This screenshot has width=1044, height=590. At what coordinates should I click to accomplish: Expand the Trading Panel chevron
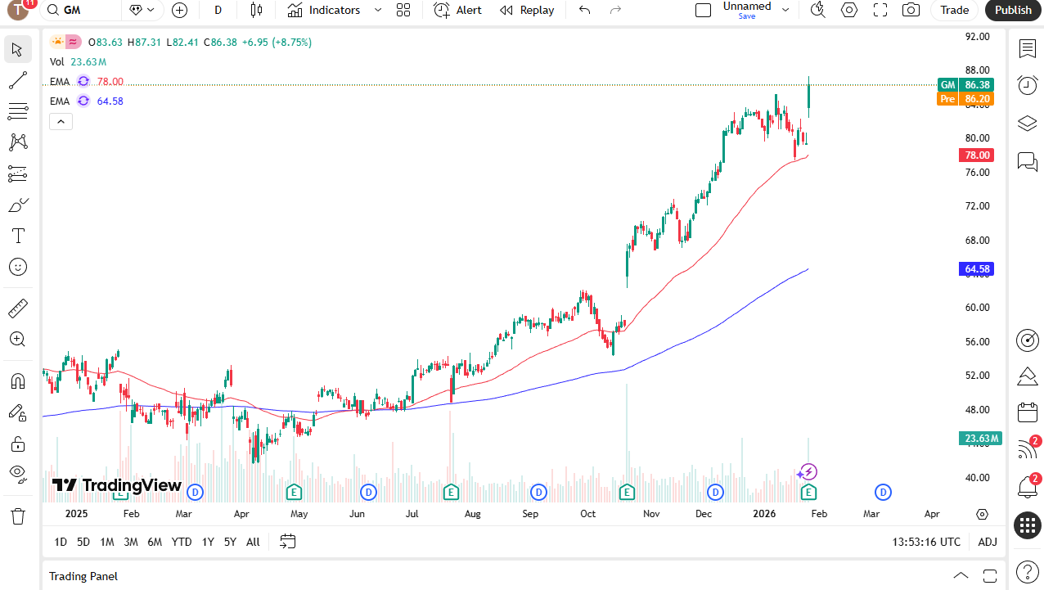pos(961,575)
